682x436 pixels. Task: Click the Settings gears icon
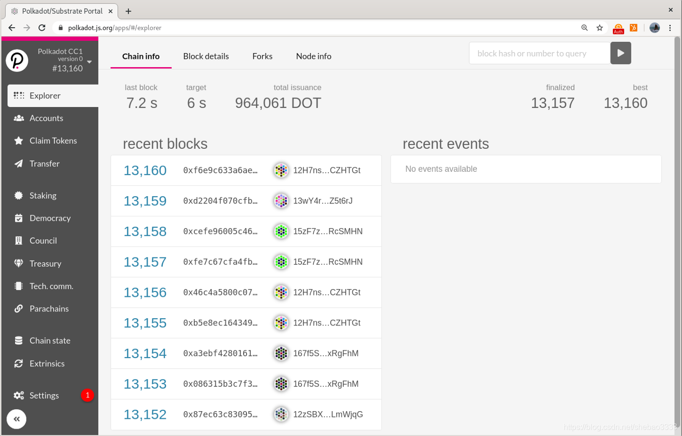click(19, 396)
